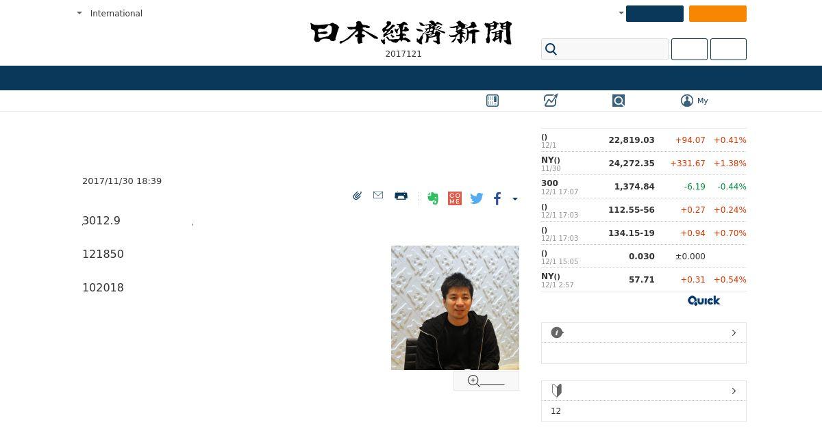Select the NY 24,272.35 index row
The width and height of the screenshot is (822, 431).
pos(644,164)
